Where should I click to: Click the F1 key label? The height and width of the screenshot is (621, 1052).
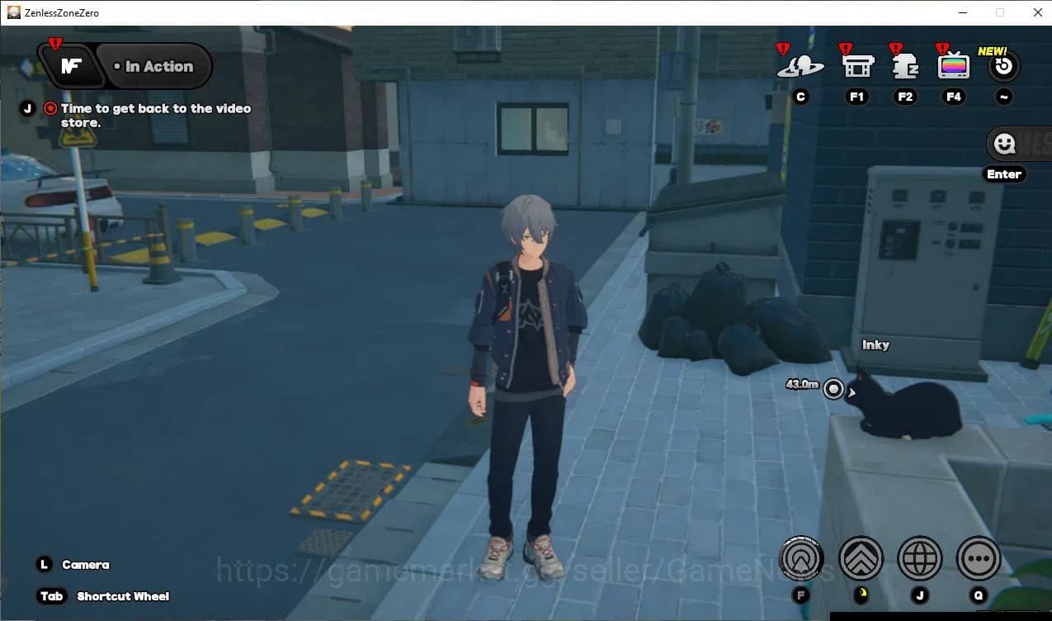(856, 97)
